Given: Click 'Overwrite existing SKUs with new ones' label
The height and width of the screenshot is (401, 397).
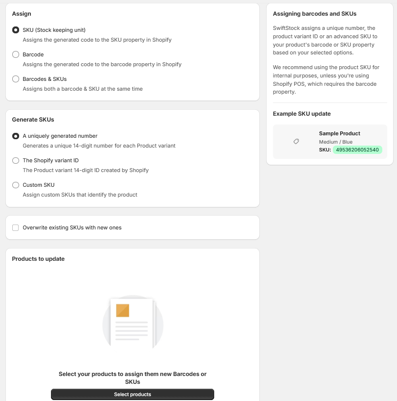Looking at the screenshot, I should point(72,227).
